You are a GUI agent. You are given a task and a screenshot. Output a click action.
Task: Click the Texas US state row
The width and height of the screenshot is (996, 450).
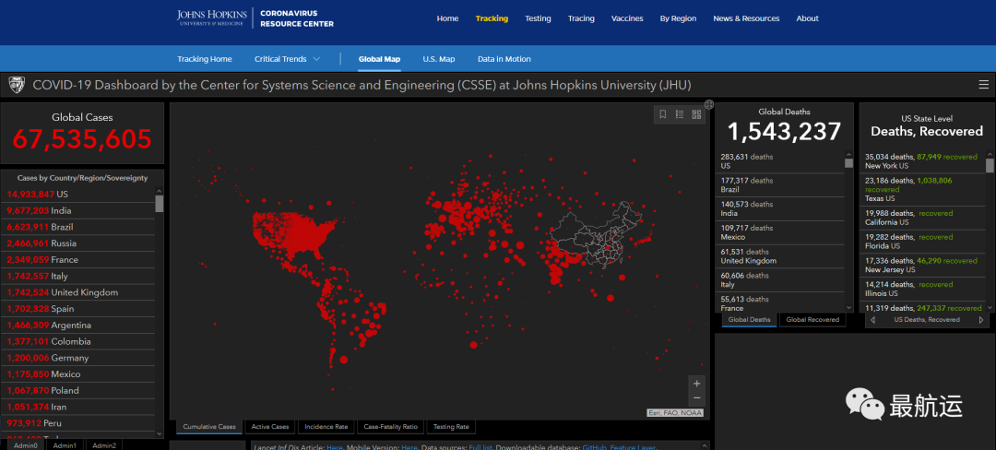click(922, 189)
